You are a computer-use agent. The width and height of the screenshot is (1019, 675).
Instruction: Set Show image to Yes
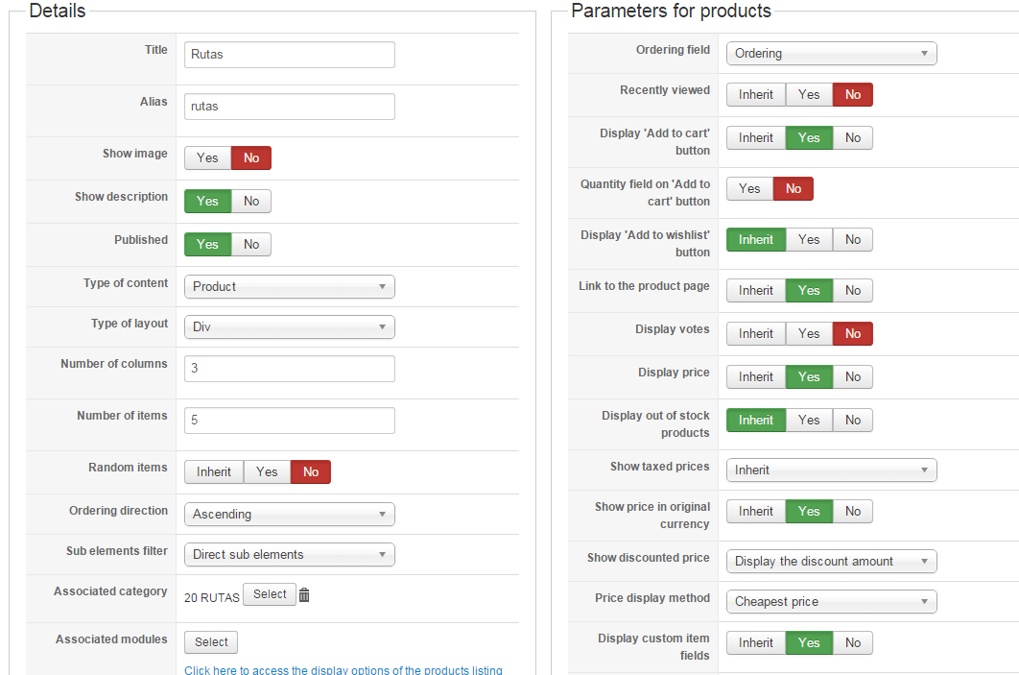click(x=207, y=158)
